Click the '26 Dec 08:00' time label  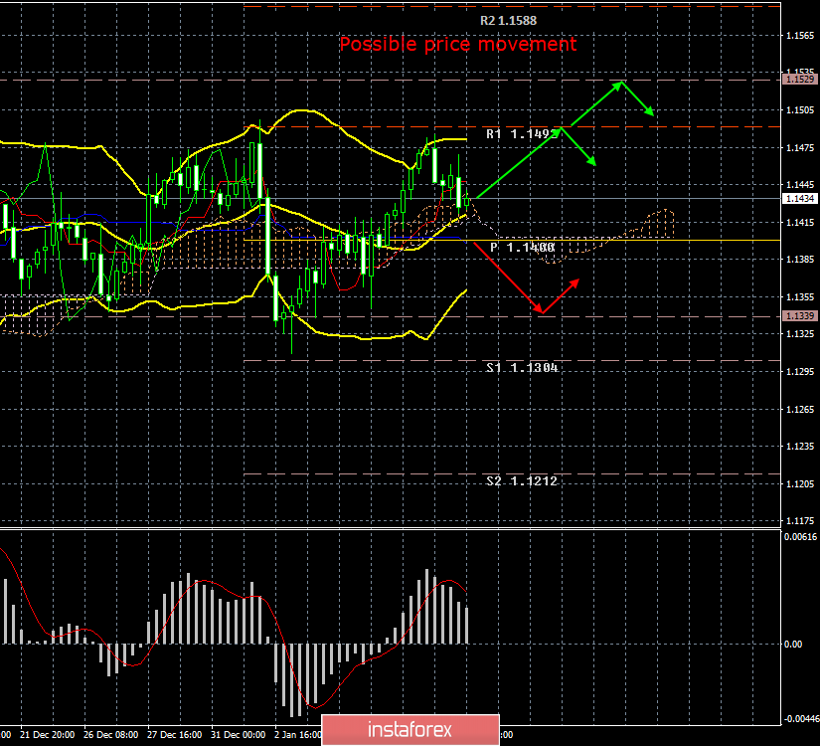[x=111, y=734]
